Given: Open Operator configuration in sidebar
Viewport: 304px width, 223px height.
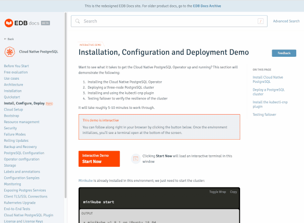Looking at the screenshot, I should (x=22, y=159).
